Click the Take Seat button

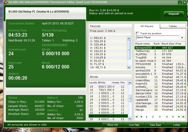tap(155, 125)
